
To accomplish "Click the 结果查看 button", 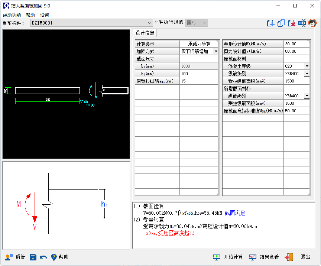I will (264, 257).
